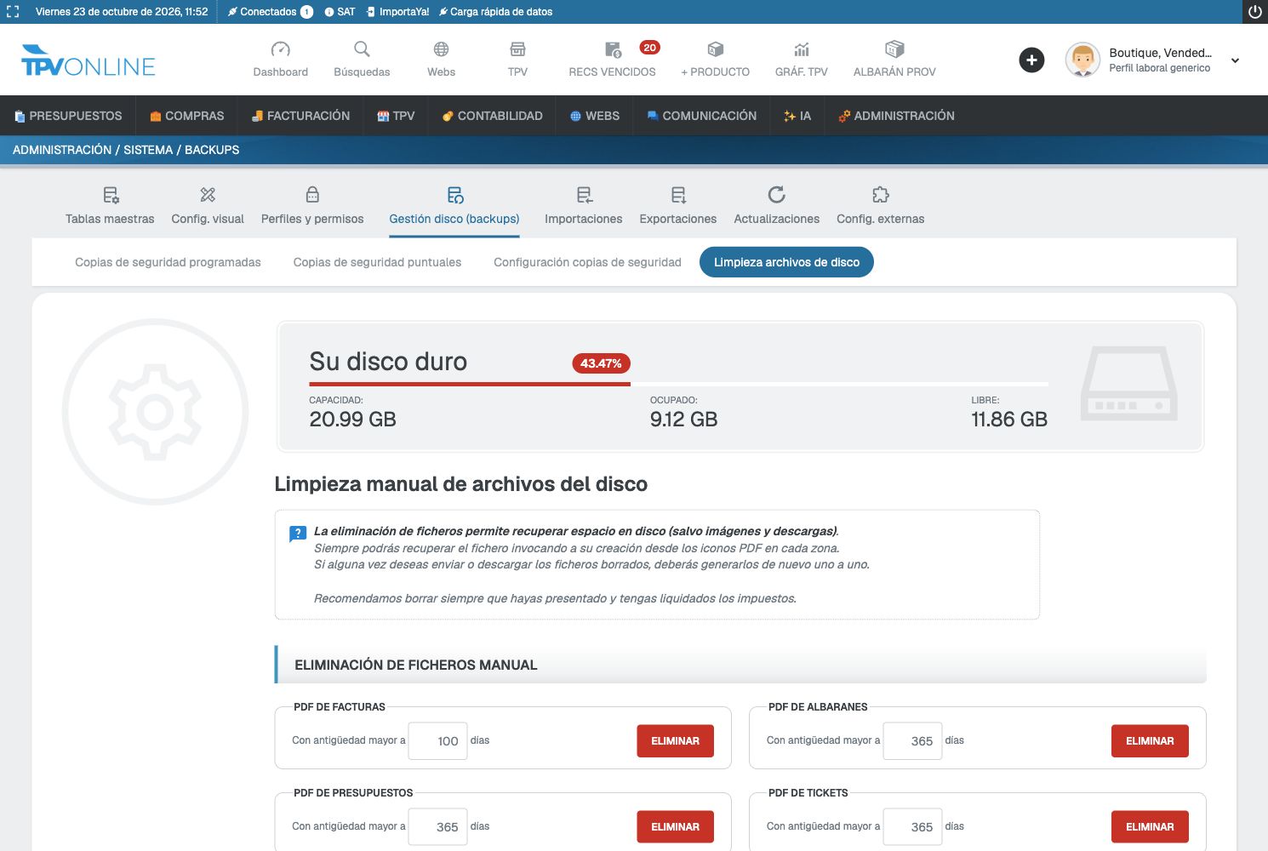The height and width of the screenshot is (851, 1268).
Task: Open the ALBARÁN PROV box icon
Action: [x=894, y=49]
